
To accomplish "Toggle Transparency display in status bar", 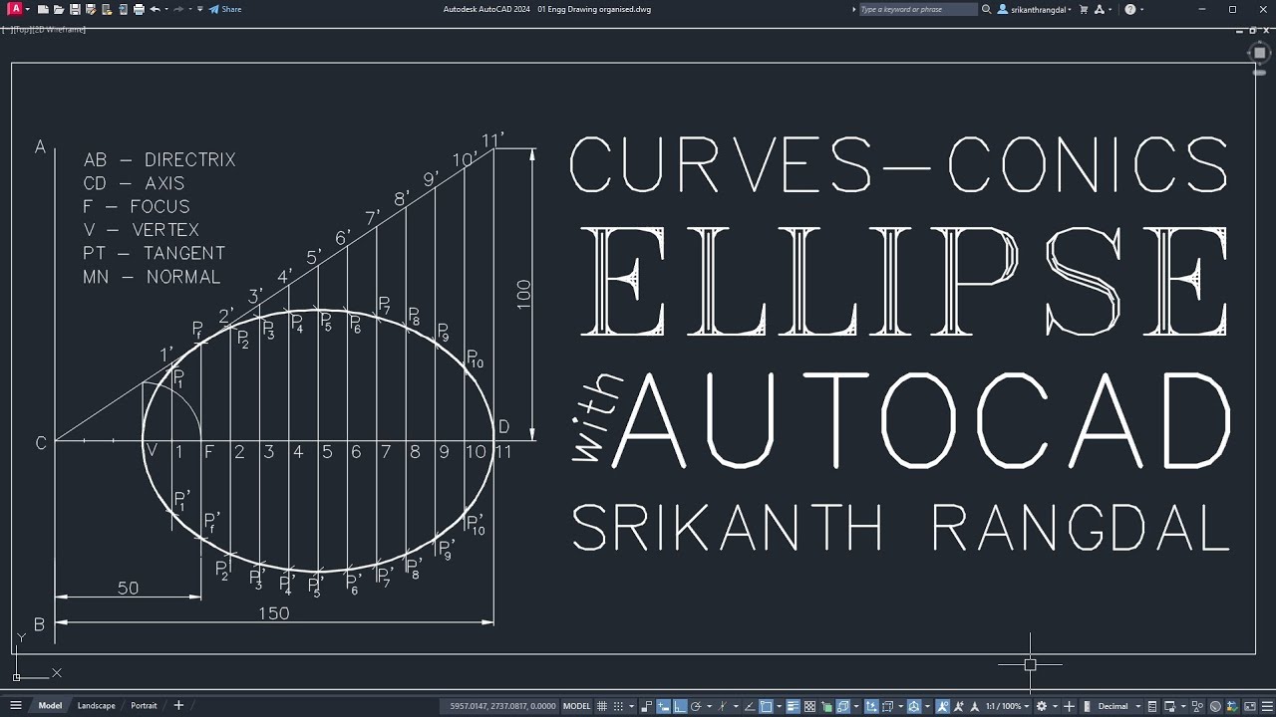I will tap(809, 706).
